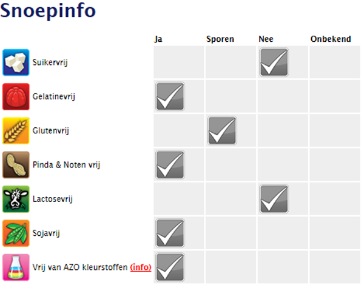Image resolution: width=364 pixels, height=288 pixels.
Task: Click the peanut Pinda & Noten icon
Action: (16, 164)
